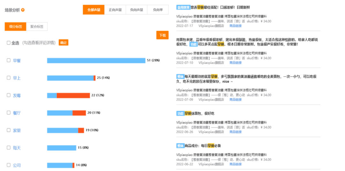Click the blue 每天 volume bar
The width and height of the screenshot is (345, 171).
62,148
